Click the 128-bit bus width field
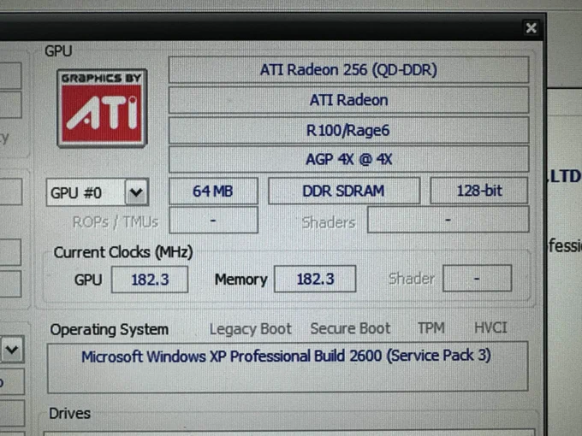This screenshot has height=436, width=582. click(478, 191)
